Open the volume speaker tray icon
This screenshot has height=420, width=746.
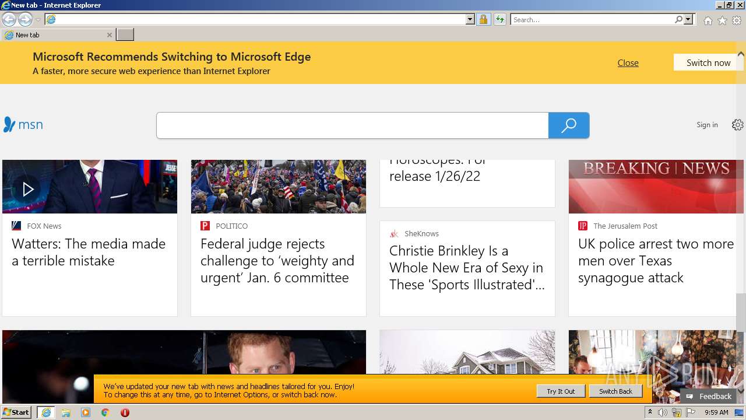click(663, 412)
